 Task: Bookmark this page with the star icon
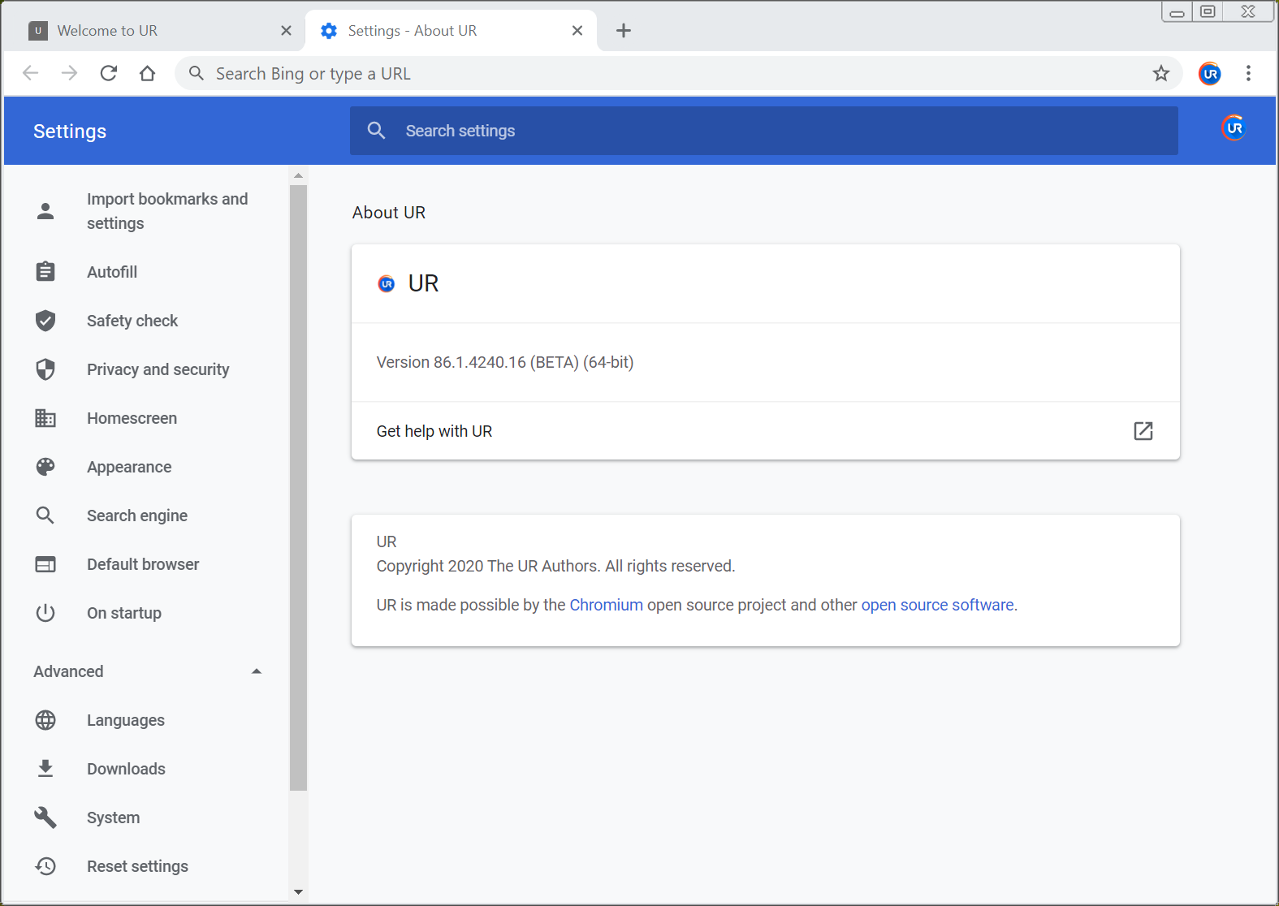click(x=1161, y=73)
